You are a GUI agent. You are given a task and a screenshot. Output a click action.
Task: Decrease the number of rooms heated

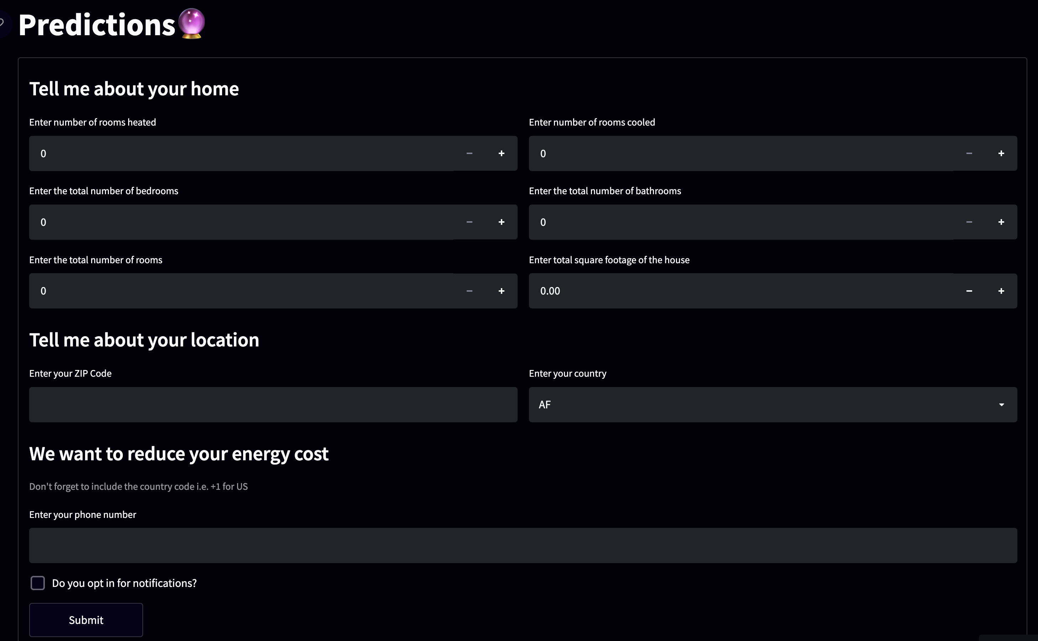pos(469,153)
